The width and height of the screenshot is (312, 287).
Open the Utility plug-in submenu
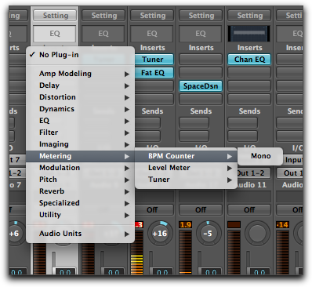pyautogui.click(x=80, y=215)
